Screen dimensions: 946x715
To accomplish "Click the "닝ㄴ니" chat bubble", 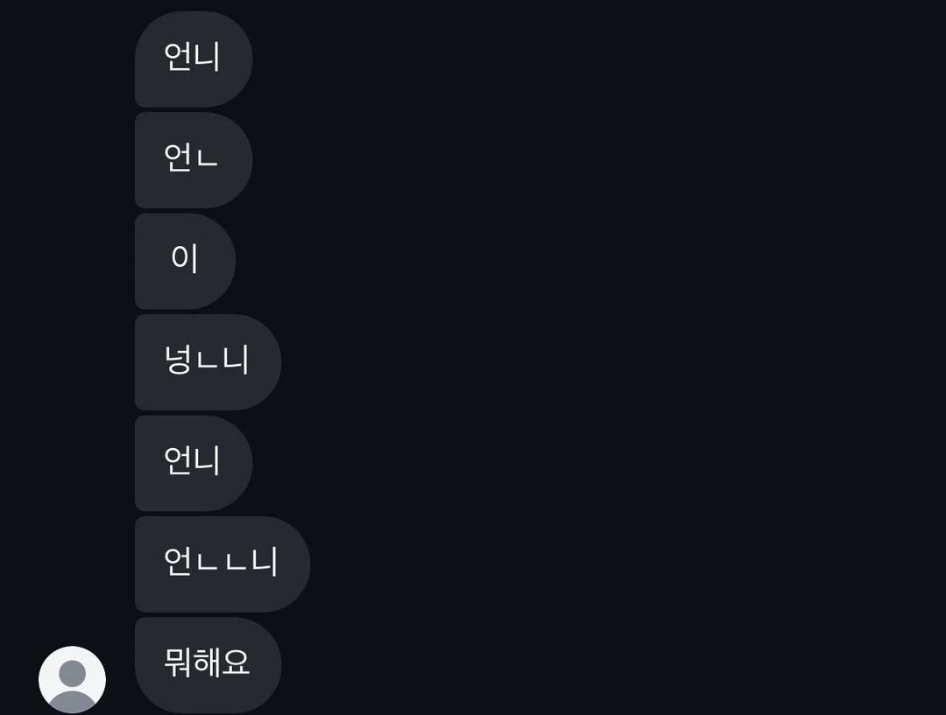I will 208,361.
